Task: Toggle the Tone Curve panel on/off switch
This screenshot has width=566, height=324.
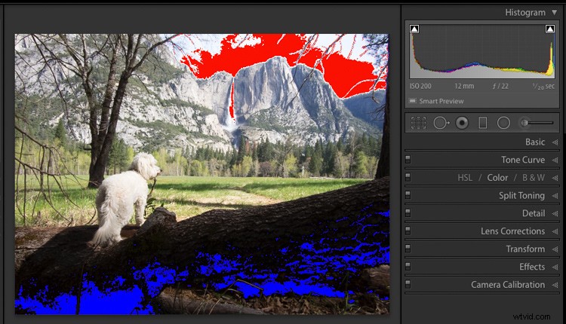Action: pos(408,159)
